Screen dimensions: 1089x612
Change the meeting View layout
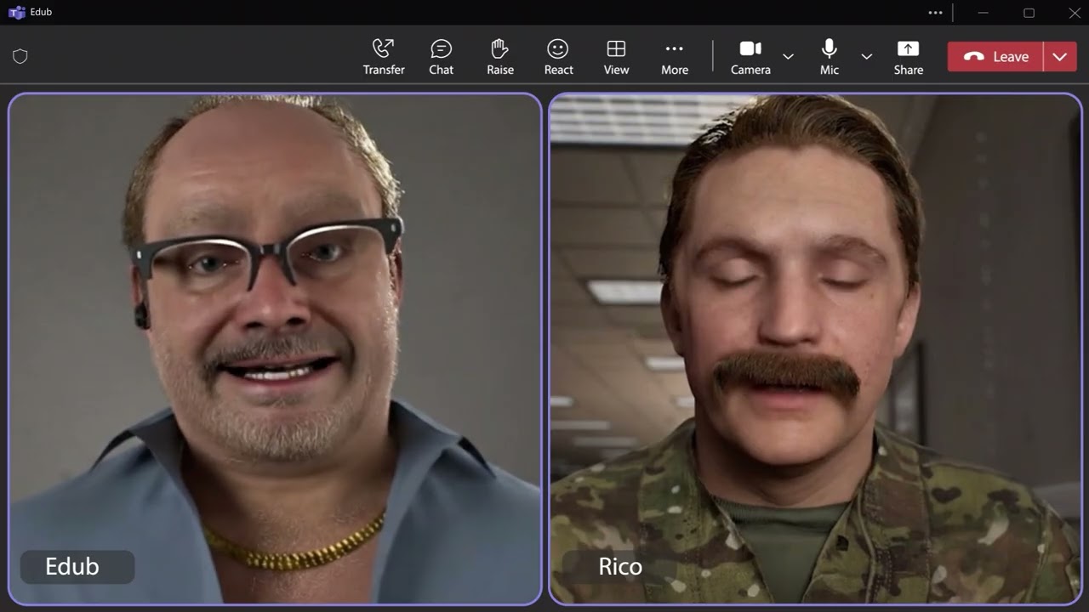coord(616,57)
